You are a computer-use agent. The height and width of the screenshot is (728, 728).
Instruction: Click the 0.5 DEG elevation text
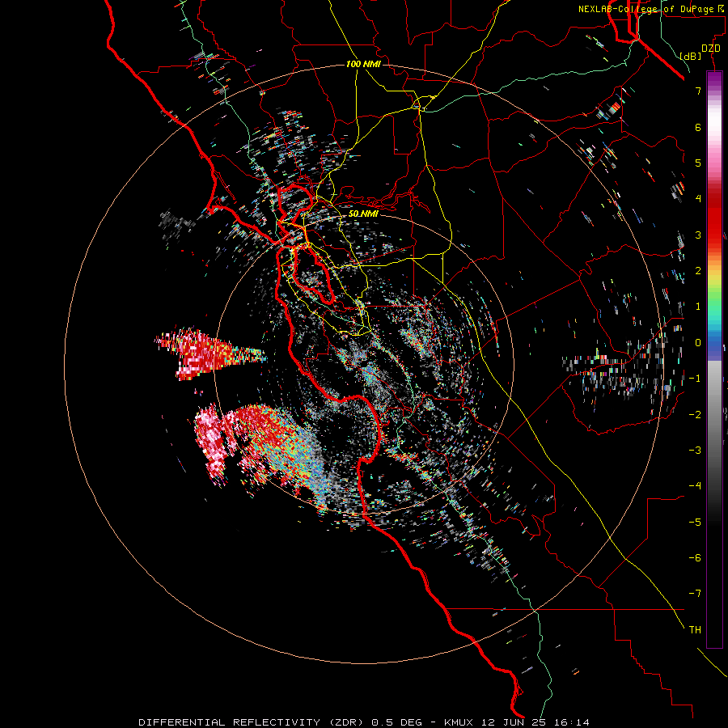(x=396, y=722)
